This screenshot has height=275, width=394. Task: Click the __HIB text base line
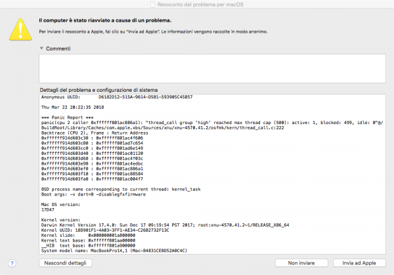[x=88, y=245]
